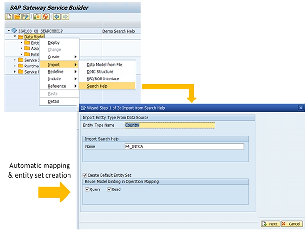
Task: Click the Entity Type Name field
Action: (x=170, y=125)
